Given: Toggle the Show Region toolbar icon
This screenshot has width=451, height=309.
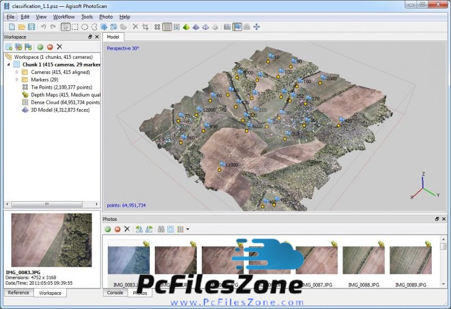Looking at the screenshot, I should 246,27.
